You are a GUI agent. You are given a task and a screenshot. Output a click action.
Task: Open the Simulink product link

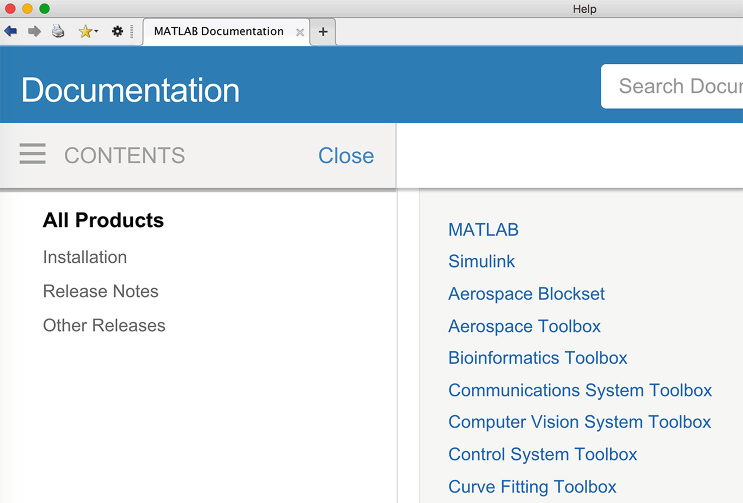coord(481,261)
